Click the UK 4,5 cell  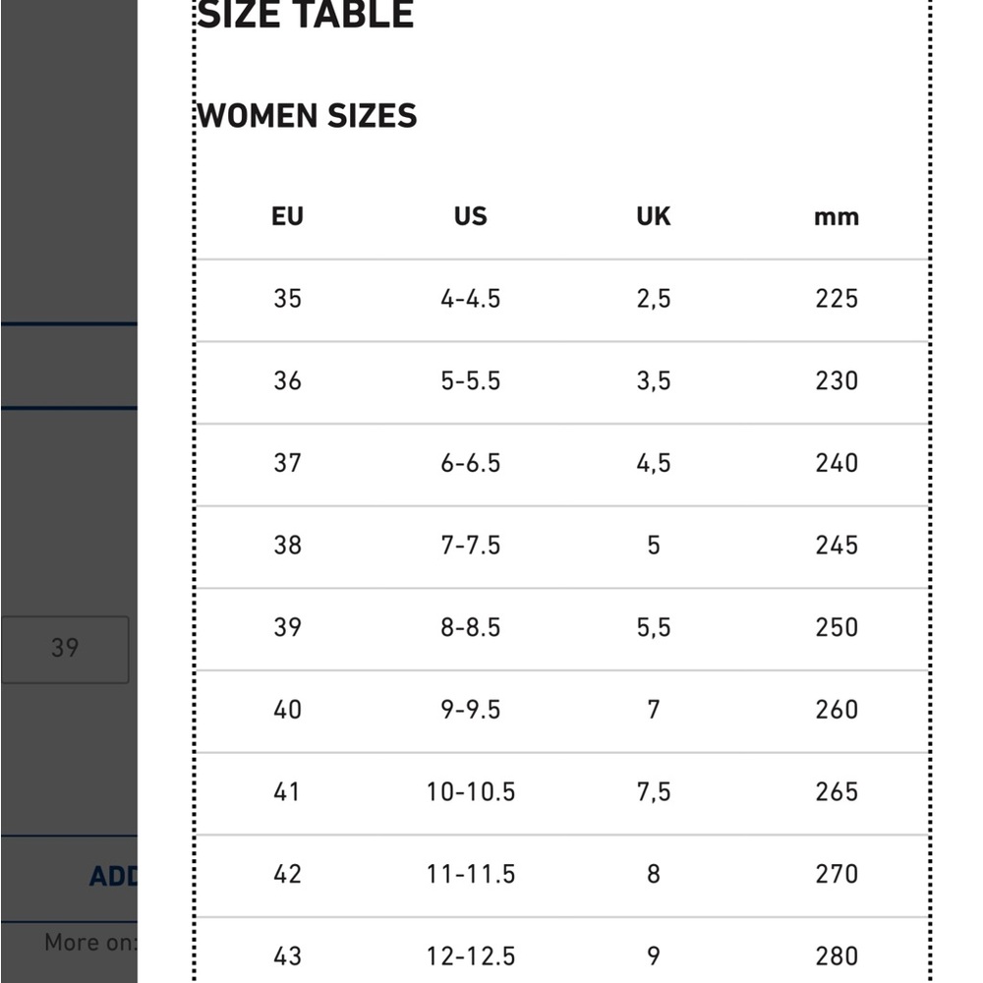[653, 463]
